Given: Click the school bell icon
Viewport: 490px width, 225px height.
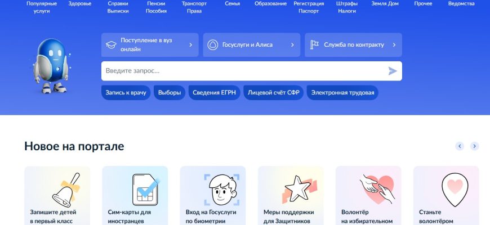Looking at the screenshot, I should [x=66, y=190].
